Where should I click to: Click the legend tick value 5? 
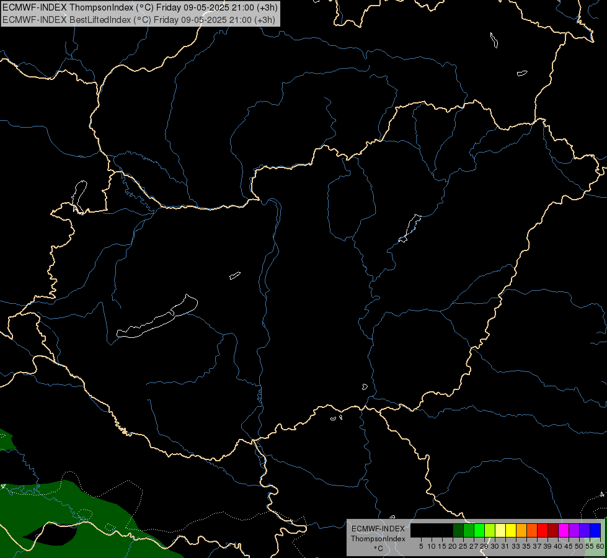tap(421, 546)
